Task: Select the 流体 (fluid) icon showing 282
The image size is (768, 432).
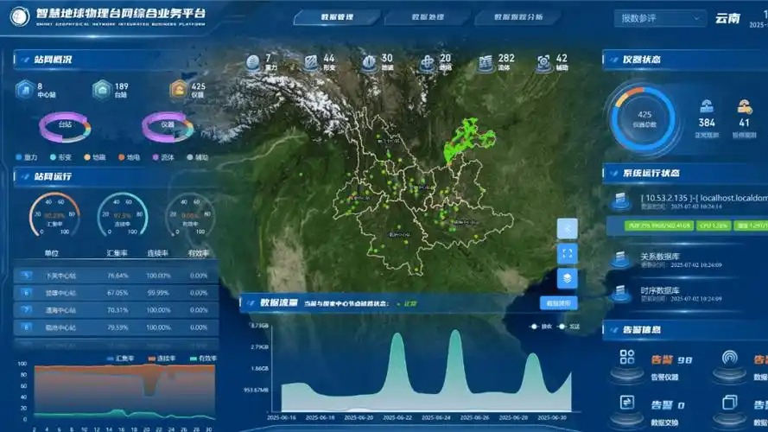Action: pos(485,63)
